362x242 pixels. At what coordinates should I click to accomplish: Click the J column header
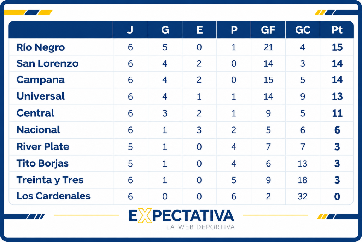130,30
